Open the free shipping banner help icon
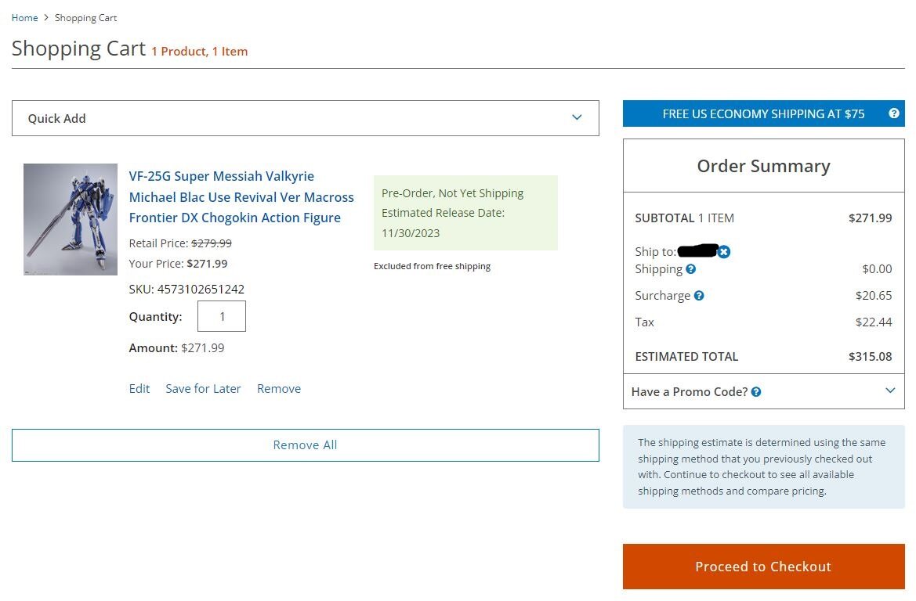Screen dimensions: 916x601 pos(893,113)
